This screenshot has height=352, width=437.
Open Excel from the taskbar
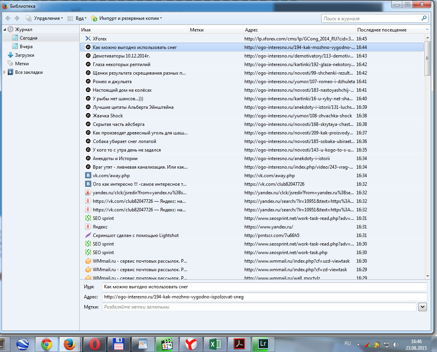[x=215, y=344]
